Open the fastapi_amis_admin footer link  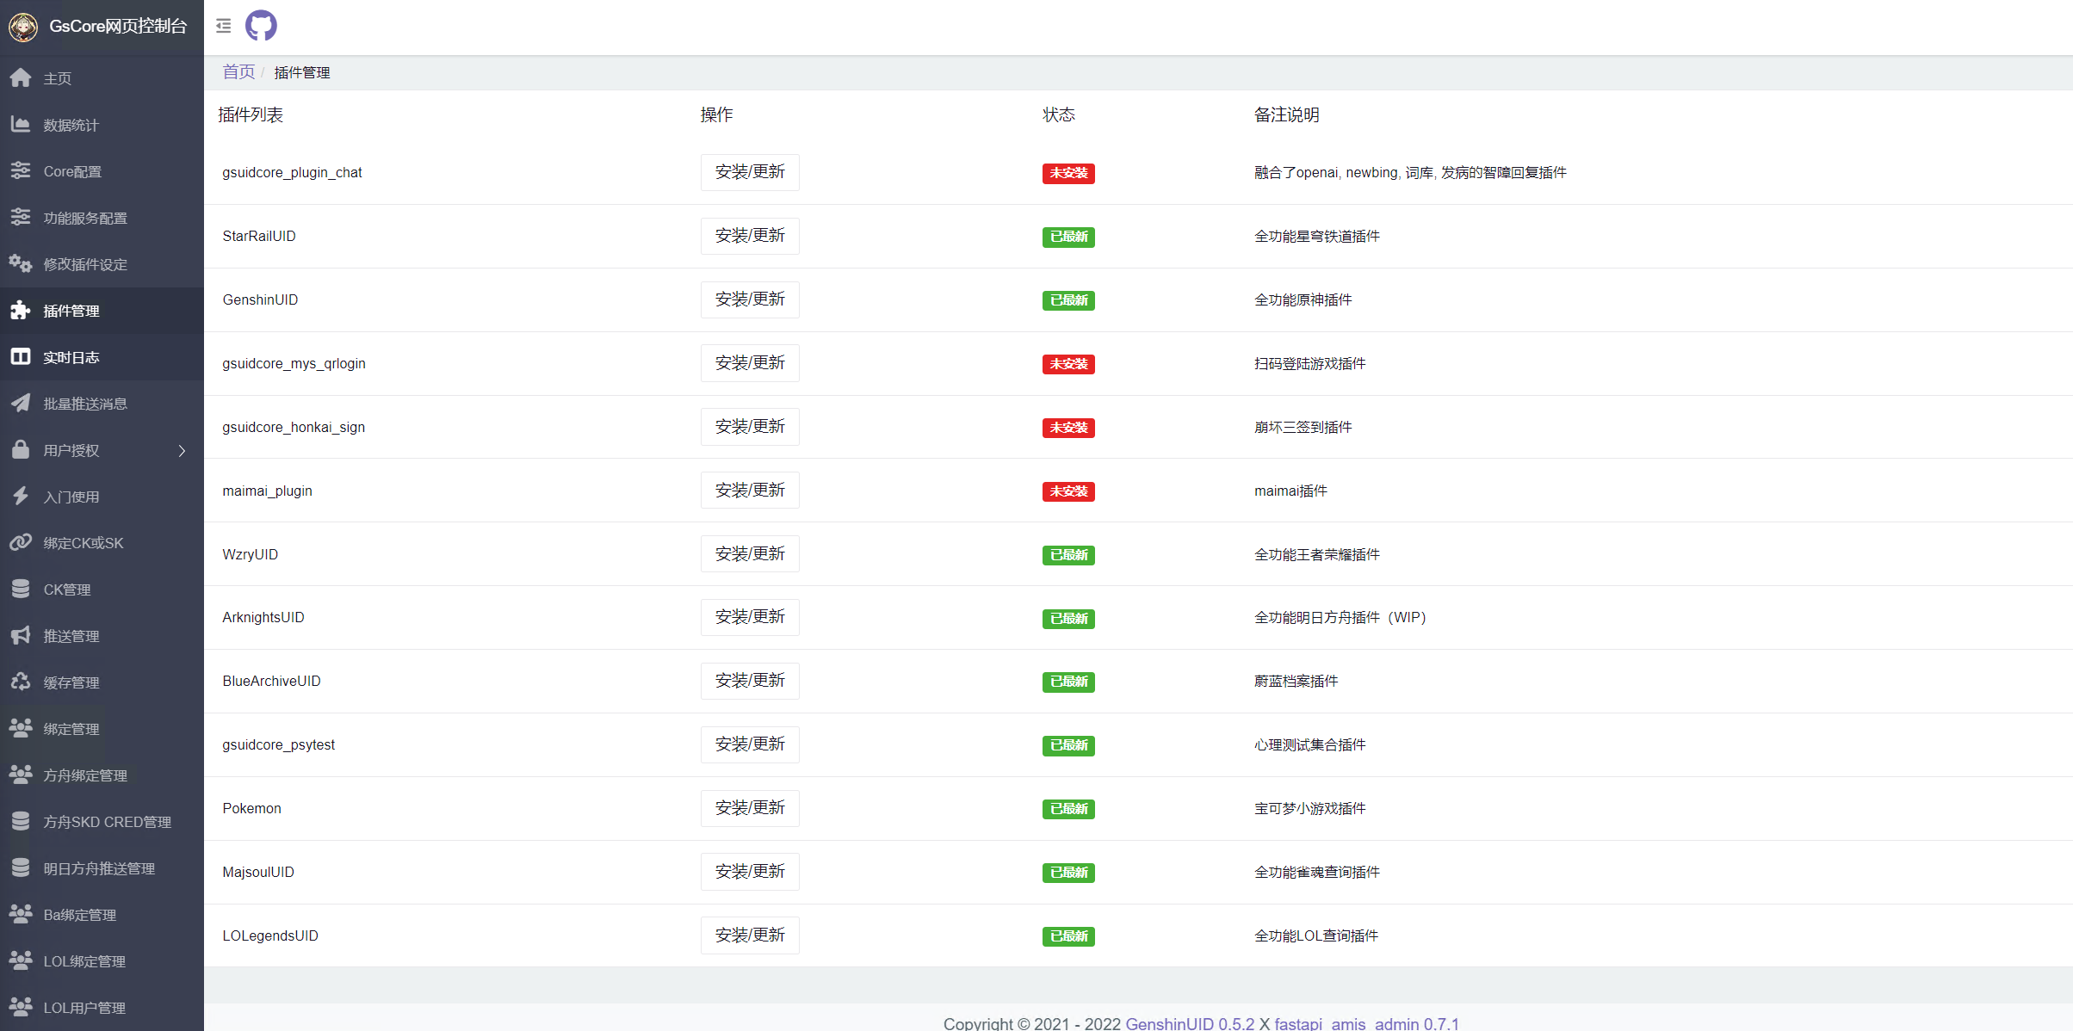click(1366, 1023)
